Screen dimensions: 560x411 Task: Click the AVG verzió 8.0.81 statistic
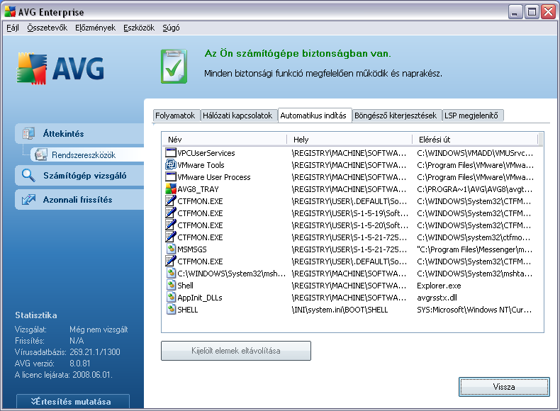point(52,364)
